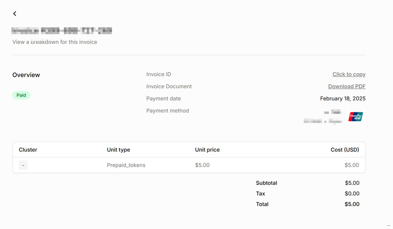
Task: Copy invoice ID via Click to copy
Action: point(348,74)
